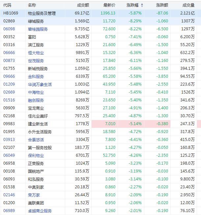Viewport: 201px width, 215px height.
Task: Select the 物业服务及管理 sector name
Action: pos(42,13)
